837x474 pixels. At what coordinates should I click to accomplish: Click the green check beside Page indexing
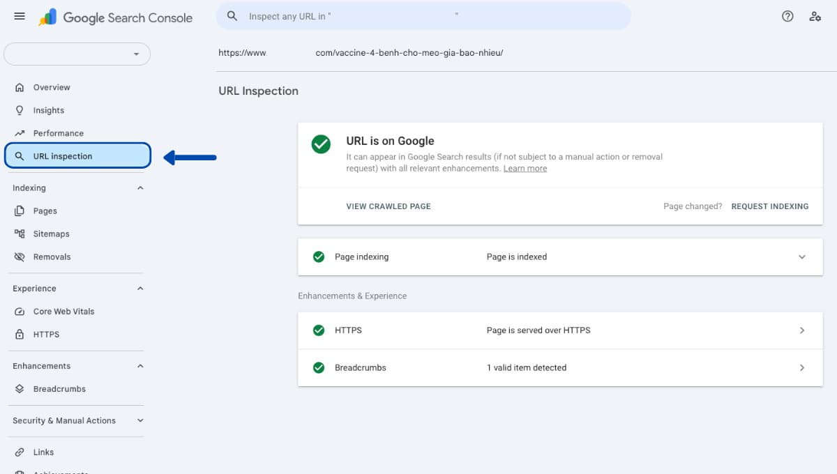(319, 257)
